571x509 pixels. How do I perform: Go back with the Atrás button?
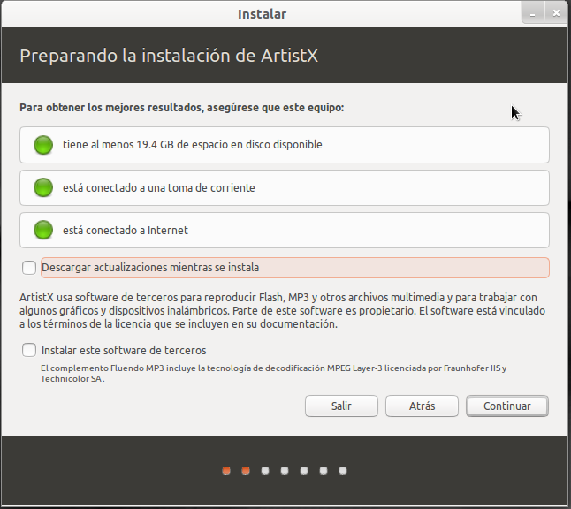pyautogui.click(x=422, y=406)
